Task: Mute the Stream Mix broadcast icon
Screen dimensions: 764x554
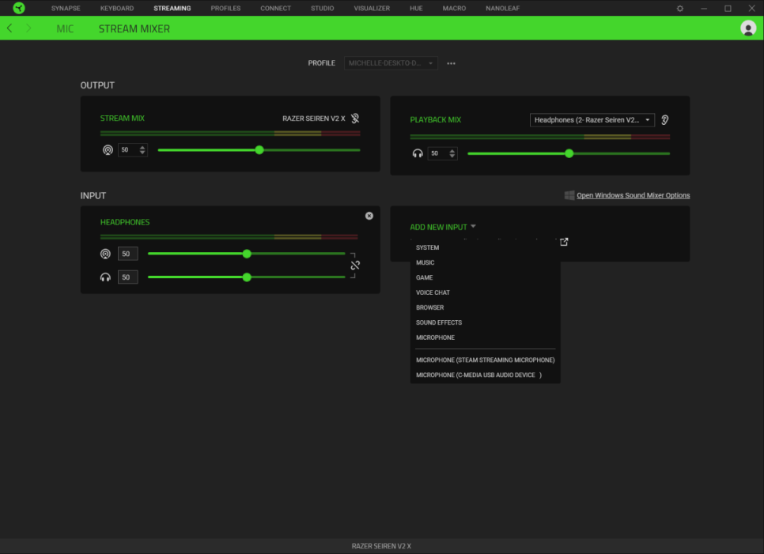Action: pyautogui.click(x=108, y=150)
